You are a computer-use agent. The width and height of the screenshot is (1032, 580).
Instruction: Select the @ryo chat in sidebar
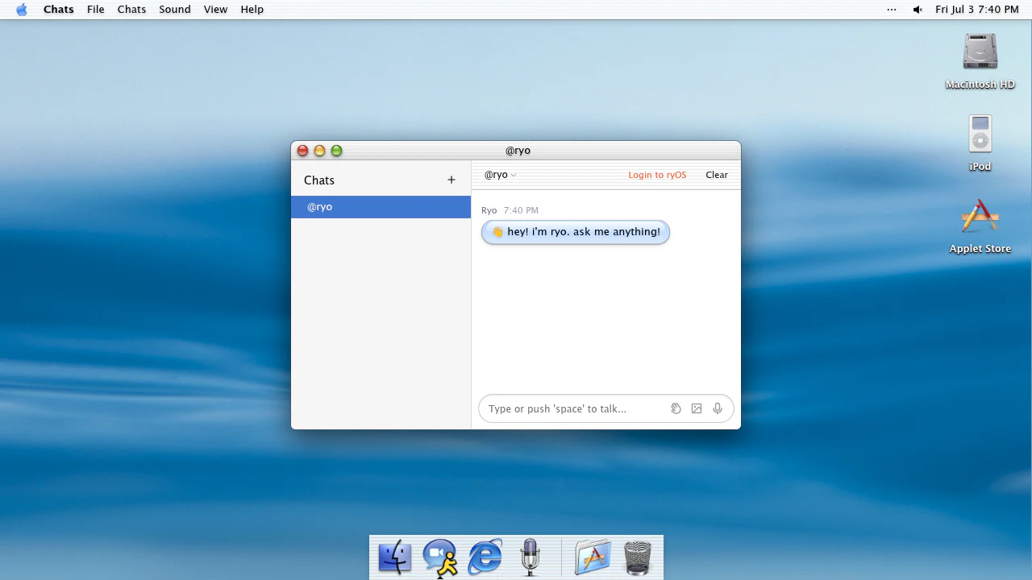pos(381,207)
